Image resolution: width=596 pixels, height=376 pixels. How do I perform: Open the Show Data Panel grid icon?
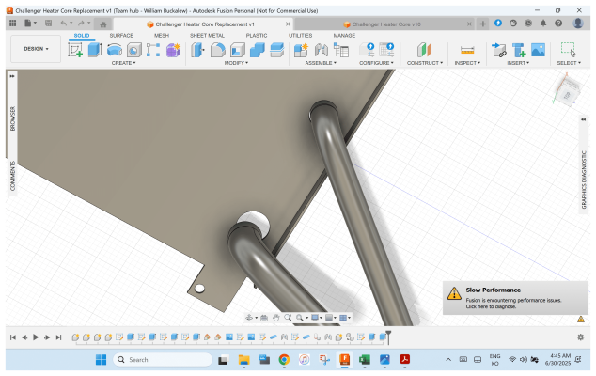[12, 23]
